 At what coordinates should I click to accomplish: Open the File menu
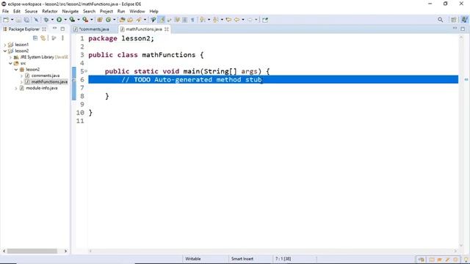pos(5,12)
